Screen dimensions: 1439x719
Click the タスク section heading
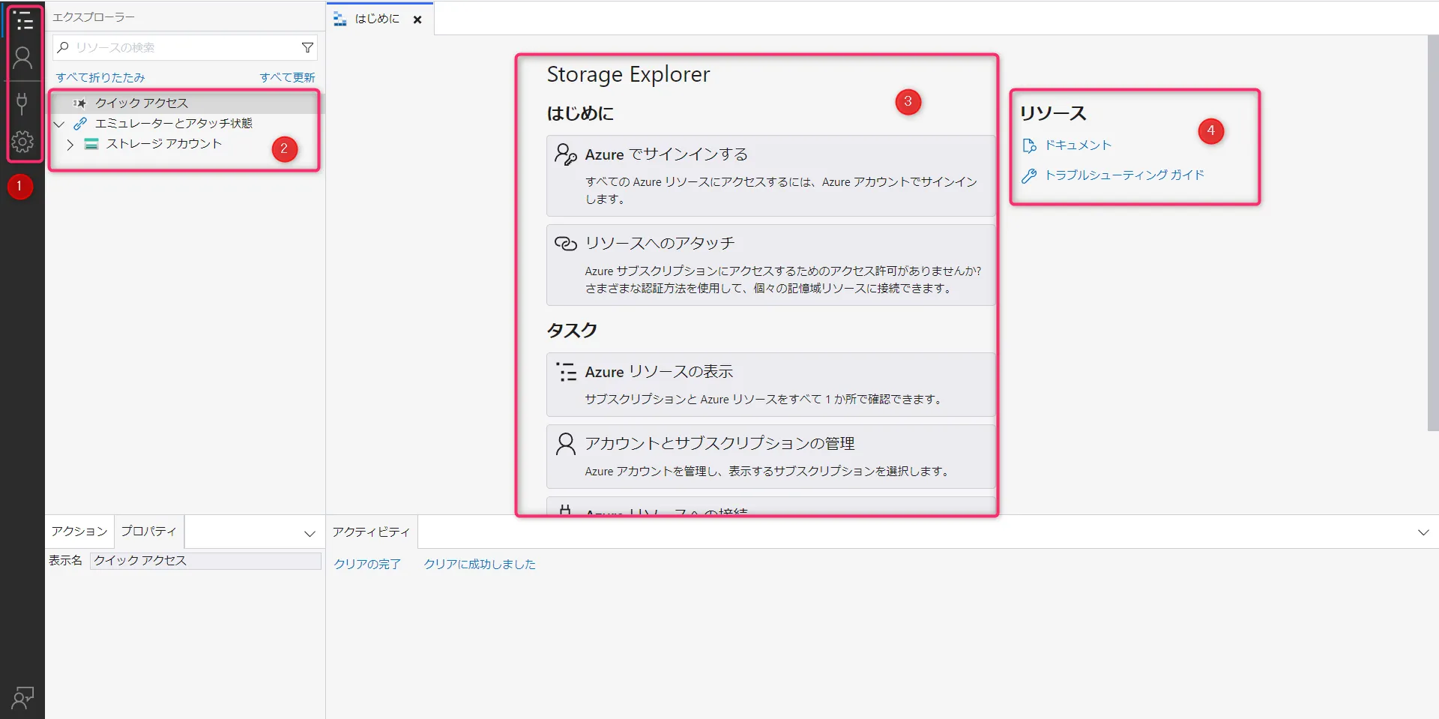[x=572, y=330]
